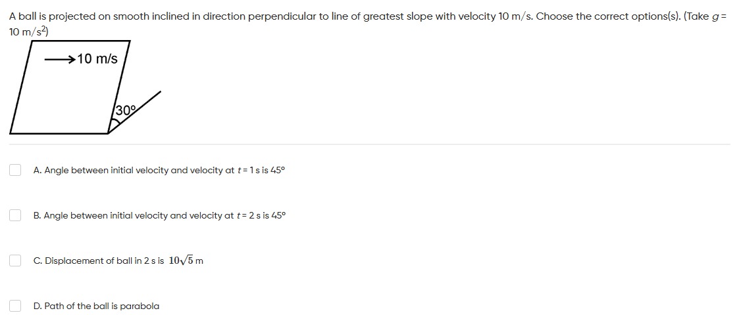741x315 pixels.
Task: Tick the checkbox for option B
Action: [15, 215]
